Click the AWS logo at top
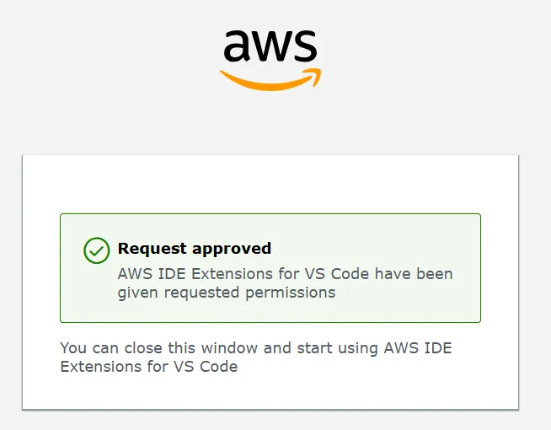This screenshot has height=430, width=551. [x=270, y=57]
